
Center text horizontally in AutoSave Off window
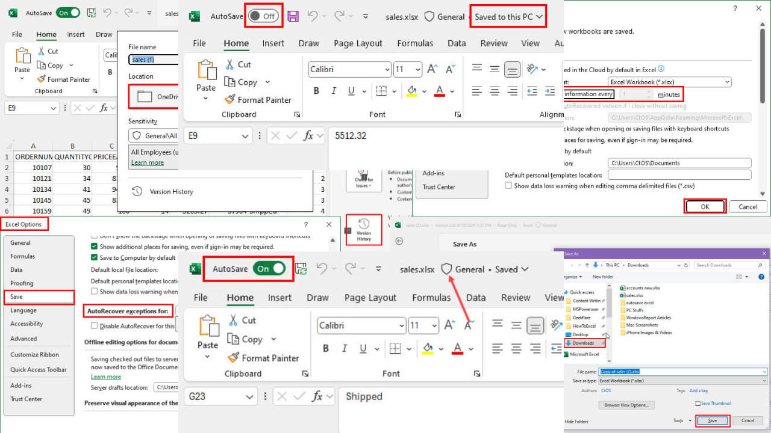[495, 91]
